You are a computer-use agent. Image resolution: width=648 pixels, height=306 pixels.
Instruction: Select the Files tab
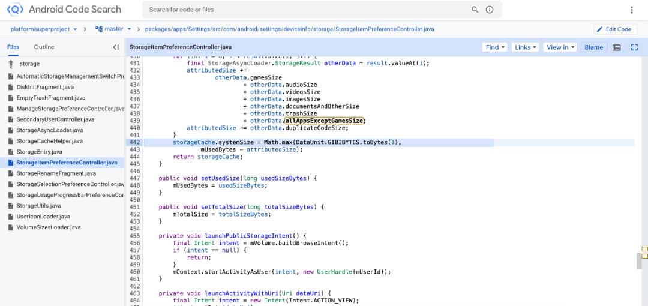coord(13,47)
